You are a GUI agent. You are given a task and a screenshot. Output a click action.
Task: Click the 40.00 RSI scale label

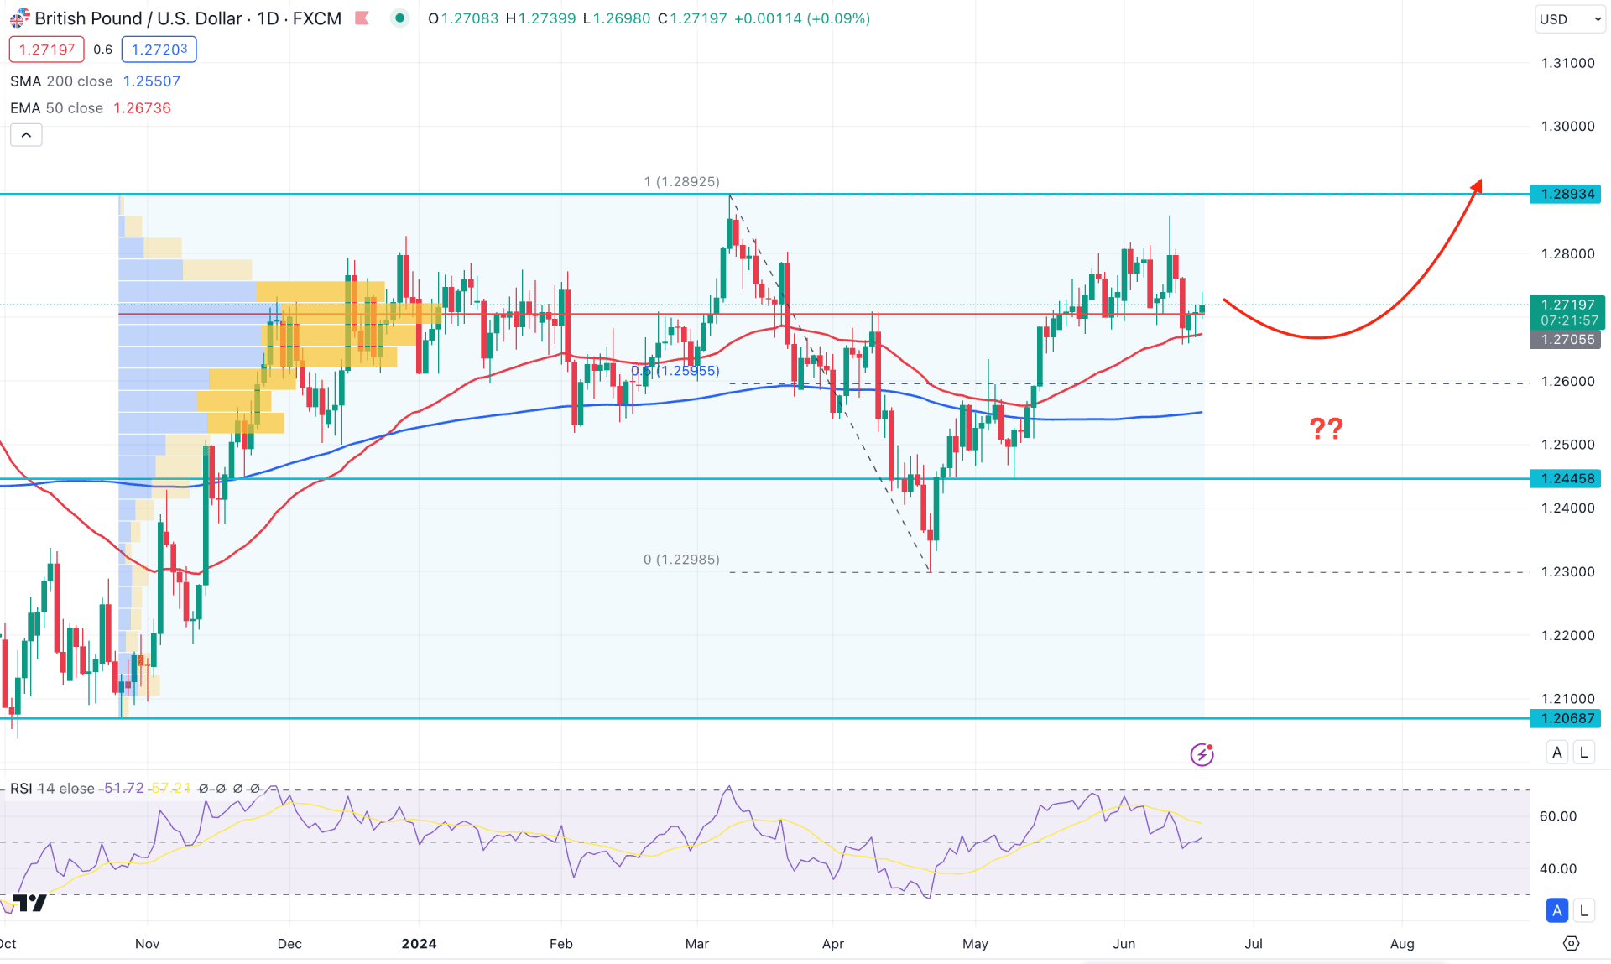coord(1557,869)
